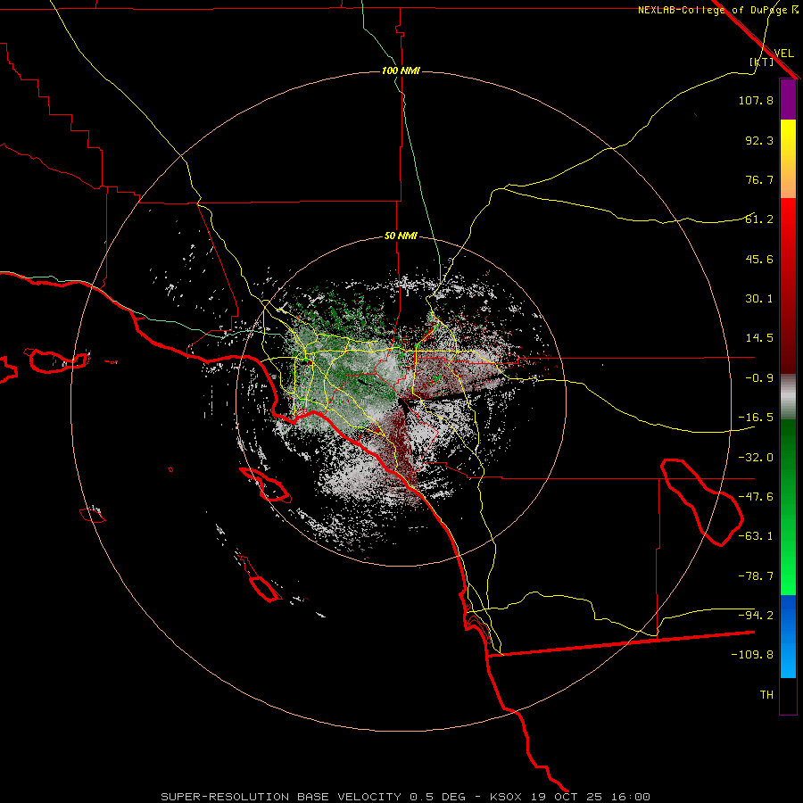Click the -94.2 color scale value
This screenshot has height=803, width=803.
click(x=756, y=615)
